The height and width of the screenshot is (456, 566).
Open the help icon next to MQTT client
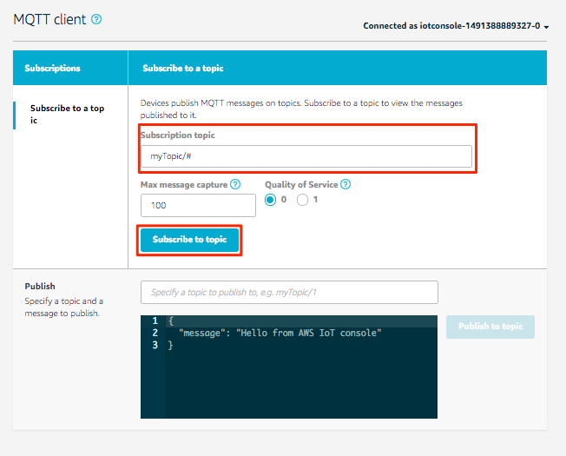(96, 19)
